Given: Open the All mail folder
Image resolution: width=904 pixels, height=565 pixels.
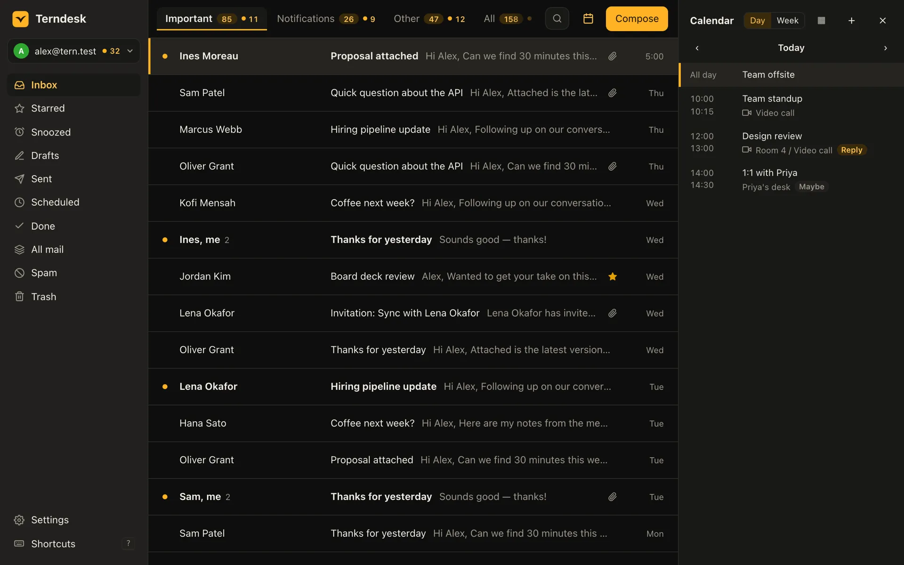Looking at the screenshot, I should tap(74, 250).
